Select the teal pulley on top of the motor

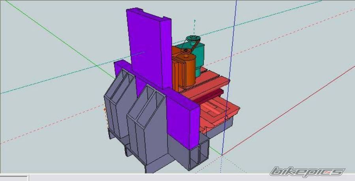click(193, 39)
